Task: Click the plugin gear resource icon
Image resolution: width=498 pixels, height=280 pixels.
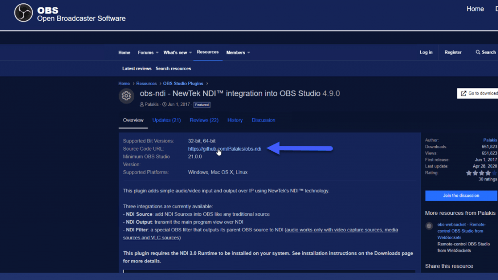Action: (x=126, y=96)
